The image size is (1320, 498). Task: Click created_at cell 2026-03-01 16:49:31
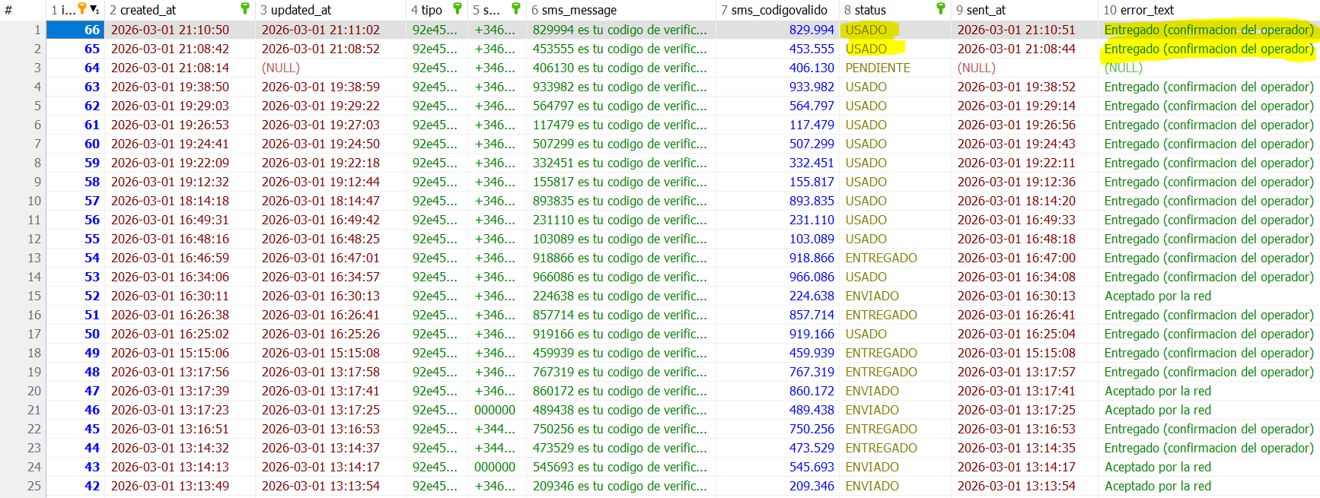click(x=170, y=220)
